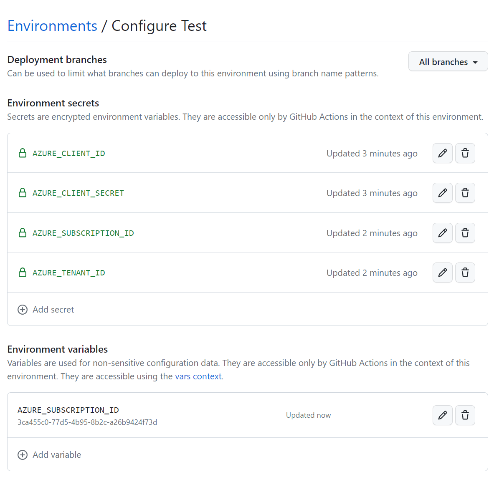The height and width of the screenshot is (482, 494).
Task: Click the AZURE_TENANT_ID secret name
Action: click(x=68, y=273)
